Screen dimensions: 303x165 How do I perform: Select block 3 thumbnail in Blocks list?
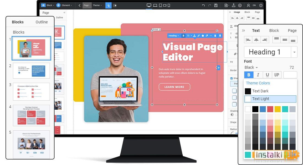(x=31, y=92)
